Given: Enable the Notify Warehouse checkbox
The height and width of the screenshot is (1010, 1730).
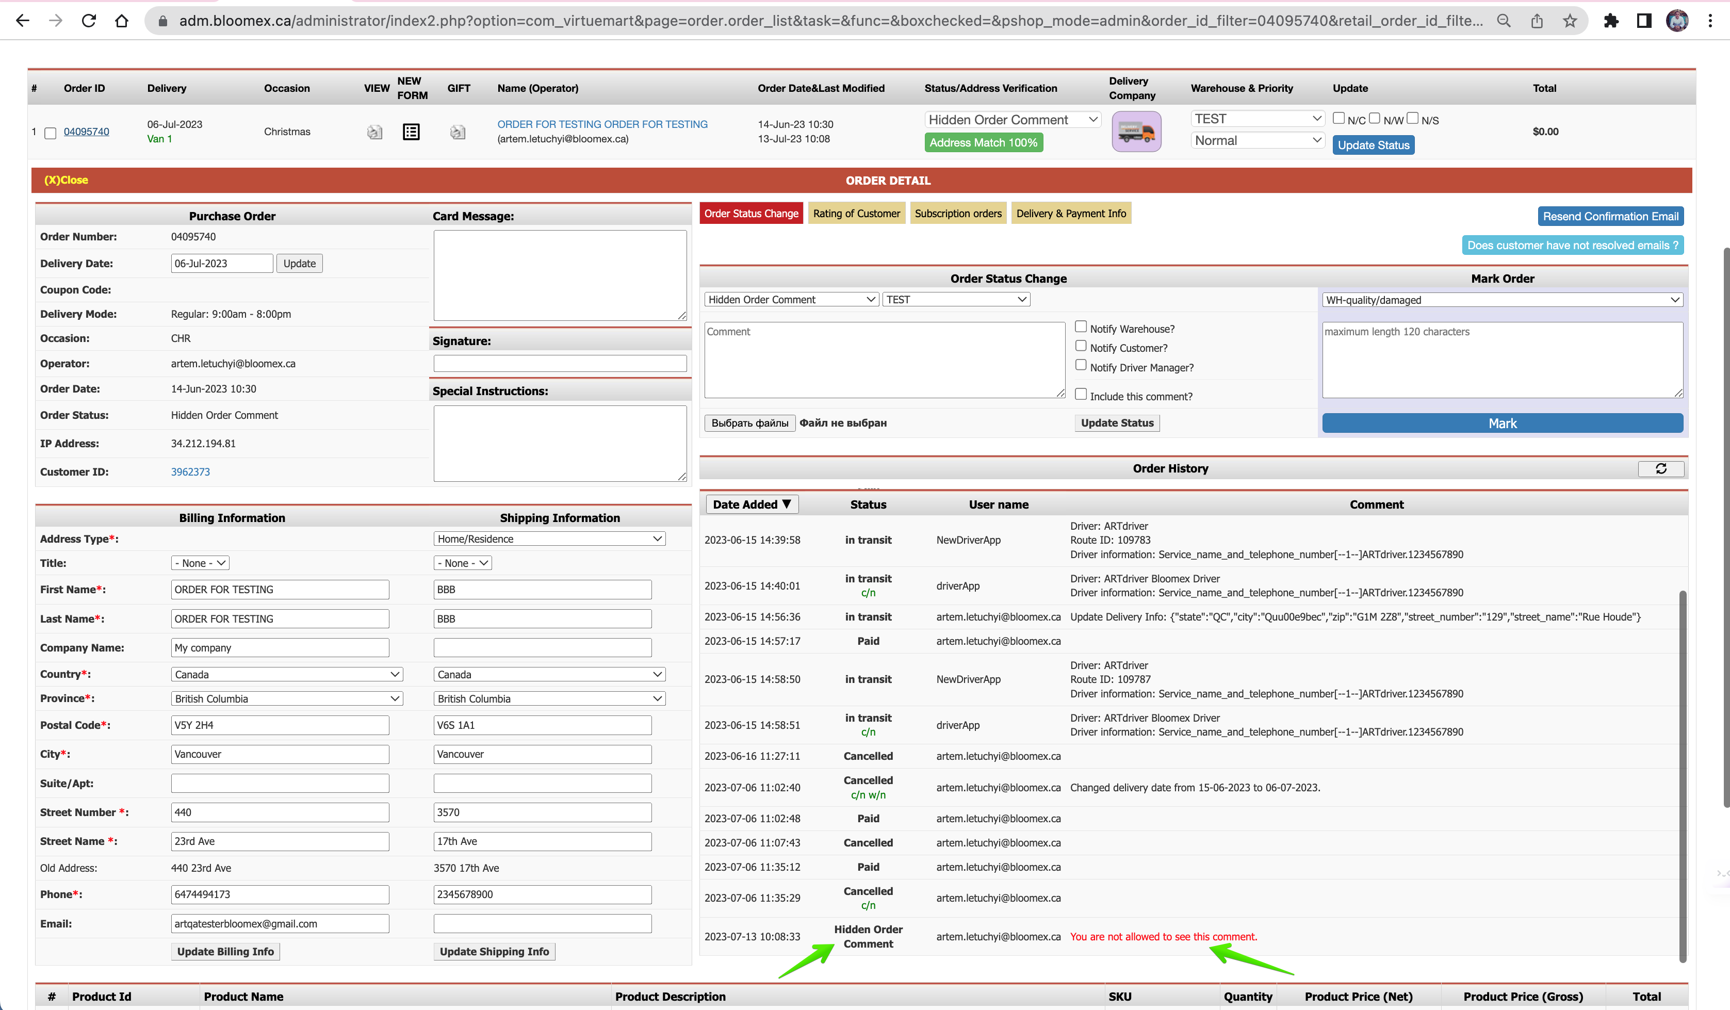Looking at the screenshot, I should 1081,327.
